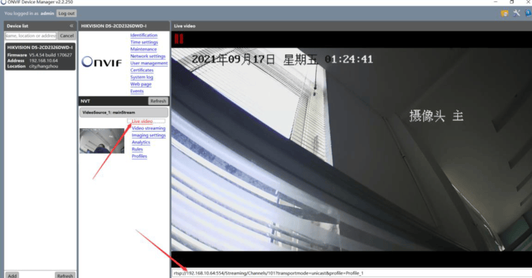Click the rightmost top-right toolbar icon

point(527,13)
